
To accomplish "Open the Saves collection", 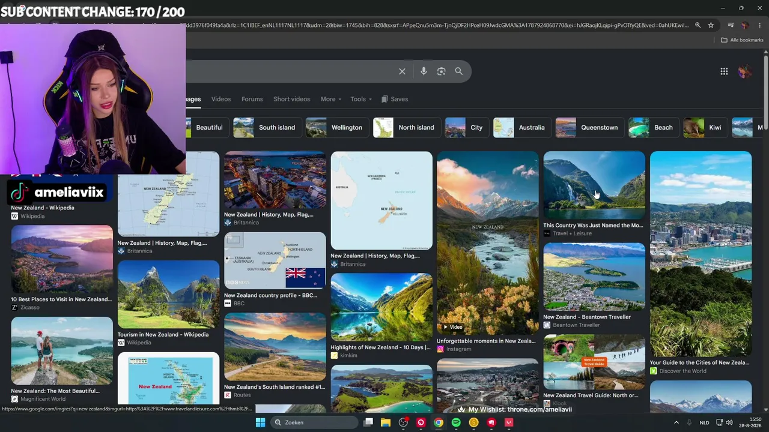I will 395,99.
